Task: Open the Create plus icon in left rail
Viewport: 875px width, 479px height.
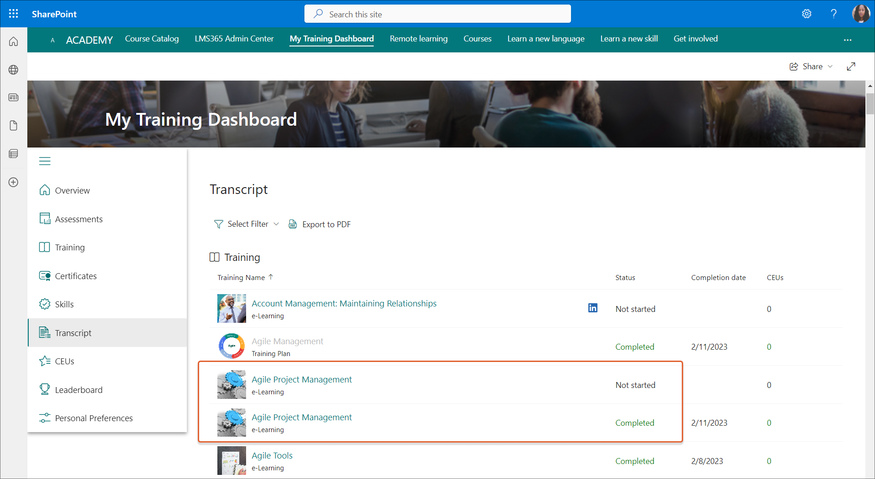Action: [x=13, y=182]
